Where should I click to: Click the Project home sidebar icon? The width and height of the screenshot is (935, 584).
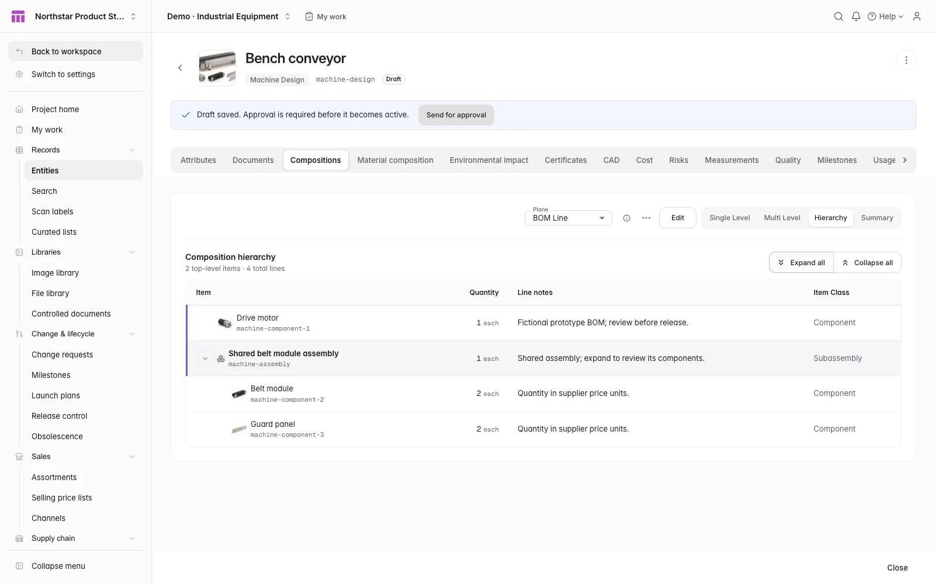coord(19,109)
